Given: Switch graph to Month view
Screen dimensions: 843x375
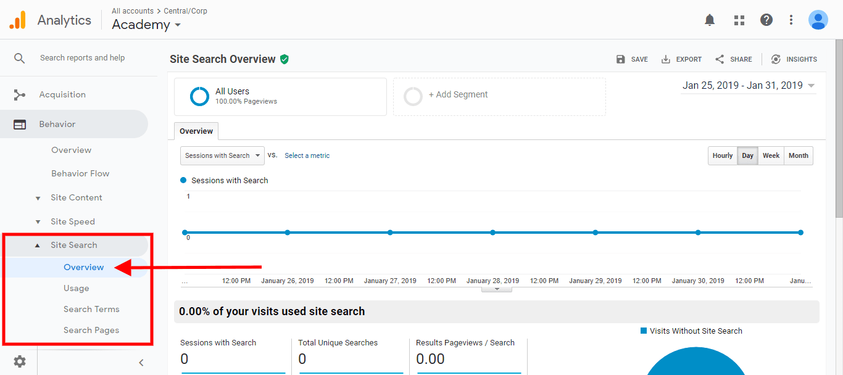Looking at the screenshot, I should click(x=798, y=156).
